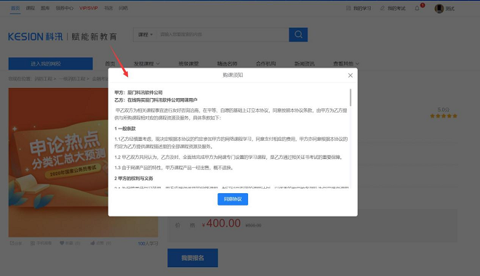Screen dimensions: 480x276
Task: Click the blue 同意协议 button
Action: pos(233,199)
